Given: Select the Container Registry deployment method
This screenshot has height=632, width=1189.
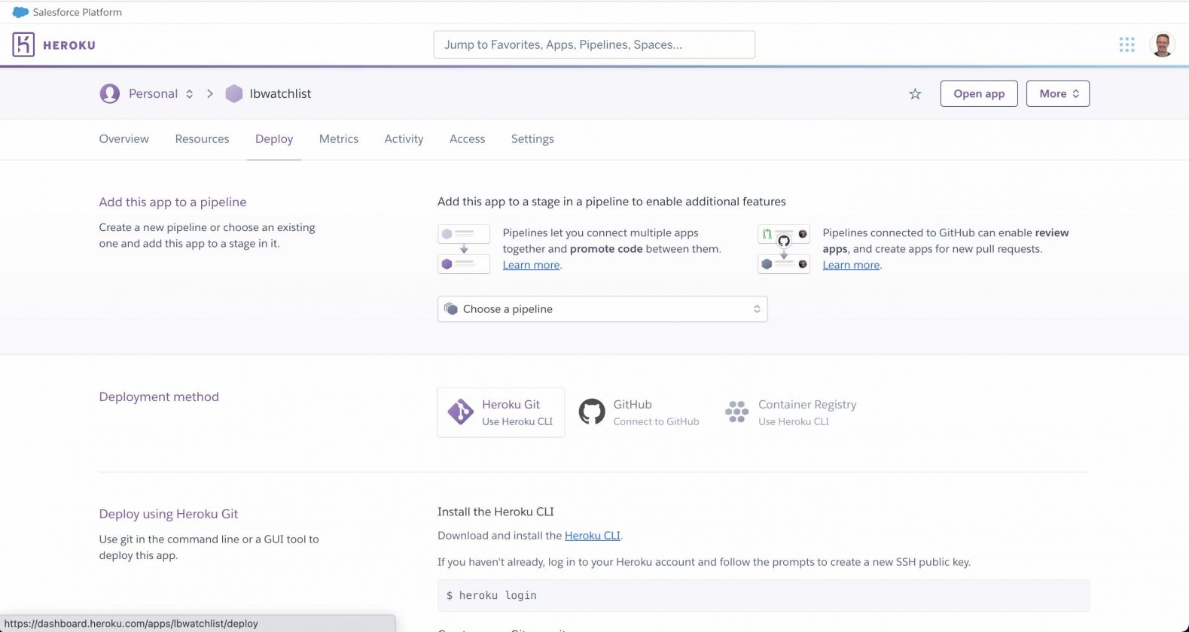Looking at the screenshot, I should [x=791, y=412].
